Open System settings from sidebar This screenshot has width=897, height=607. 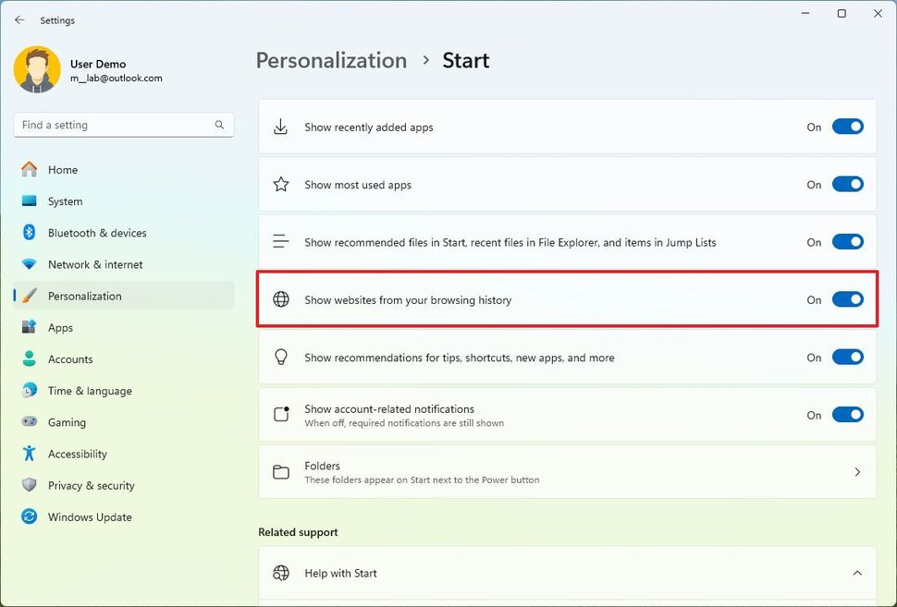point(29,200)
